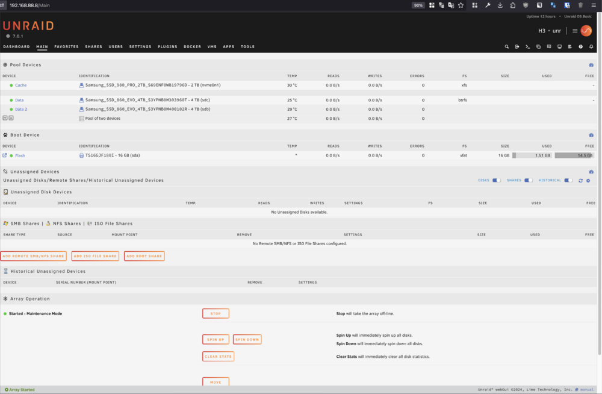Viewport: 602px width, 394px height.
Task: Click Array Started status in footer
Action: (x=20, y=390)
